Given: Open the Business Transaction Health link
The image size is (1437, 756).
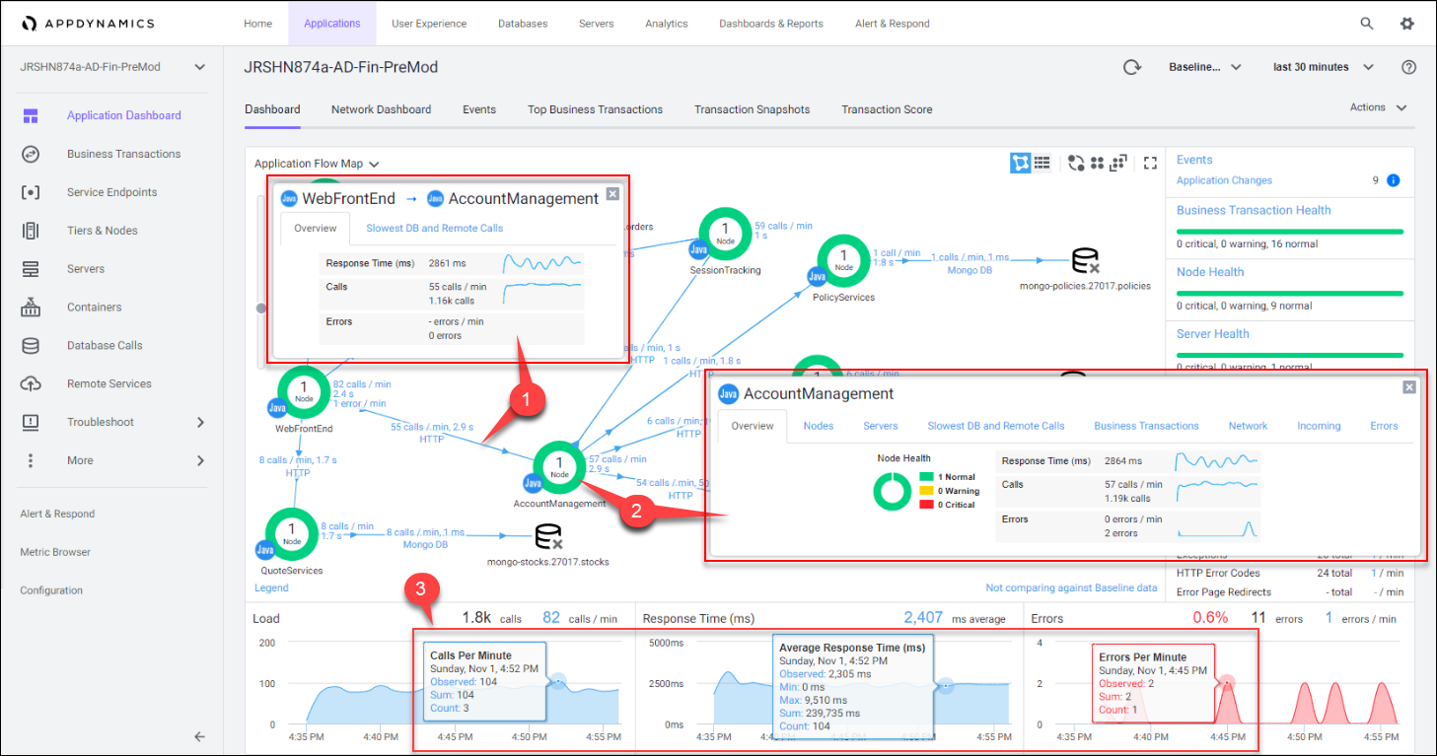Looking at the screenshot, I should [x=1253, y=210].
